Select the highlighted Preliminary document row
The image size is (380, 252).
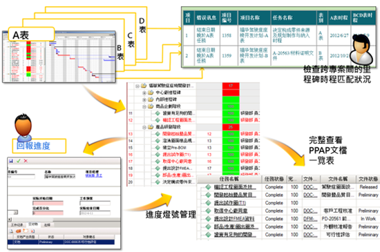point(61,242)
